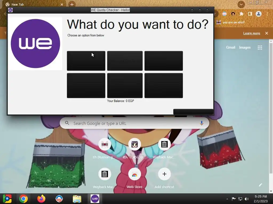Viewport: 273px width, 204px height.
Task: Click the small WE icon in the title bar
Action: coord(10,10)
